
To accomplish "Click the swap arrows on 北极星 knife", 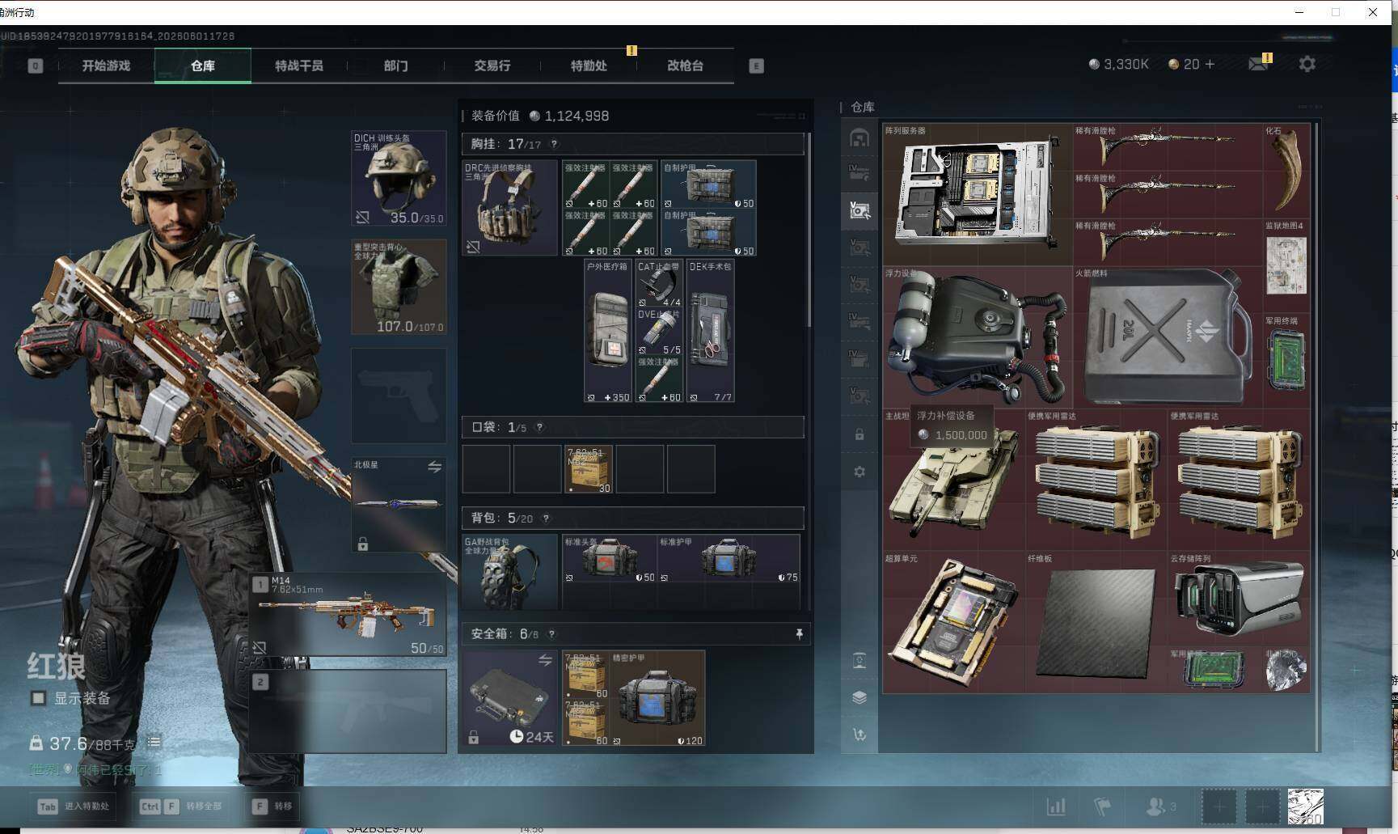I will pos(434,467).
